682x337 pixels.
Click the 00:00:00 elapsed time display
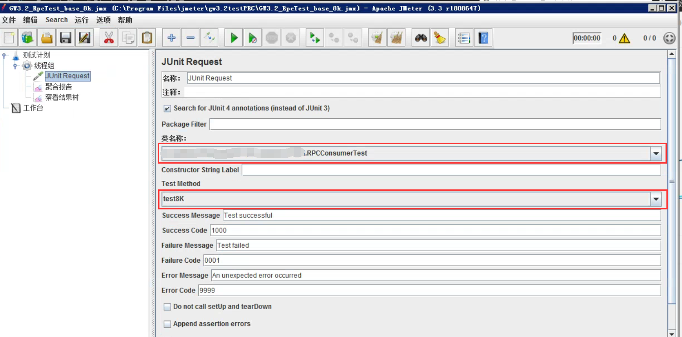pyautogui.click(x=587, y=38)
